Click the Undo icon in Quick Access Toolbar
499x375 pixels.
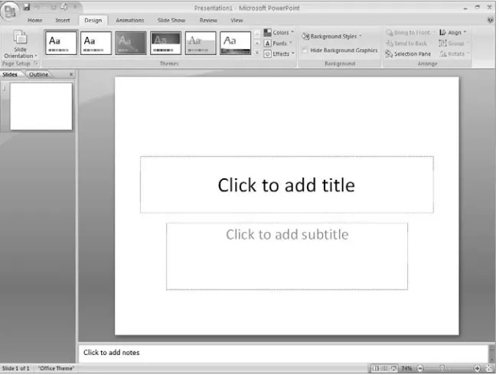(37, 7)
